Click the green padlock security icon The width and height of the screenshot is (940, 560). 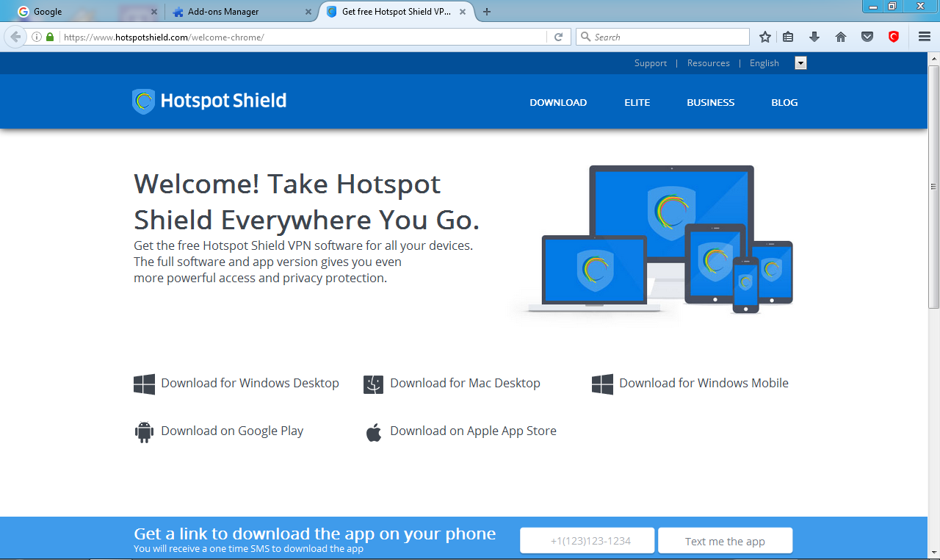[50, 37]
